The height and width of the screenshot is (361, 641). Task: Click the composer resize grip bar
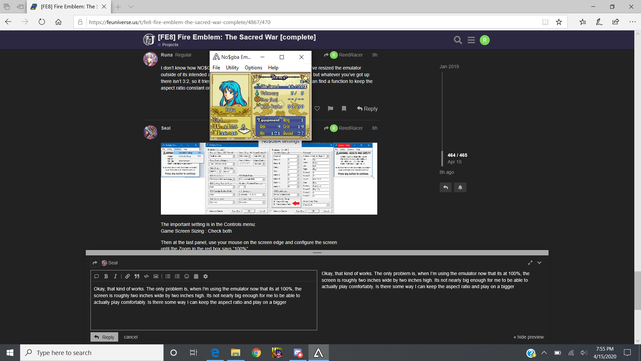coord(317,253)
